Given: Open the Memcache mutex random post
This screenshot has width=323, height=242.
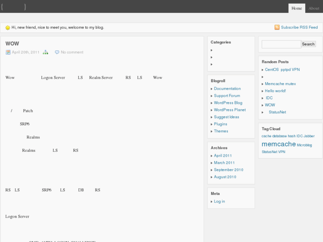Looking at the screenshot, I should 280,84.
